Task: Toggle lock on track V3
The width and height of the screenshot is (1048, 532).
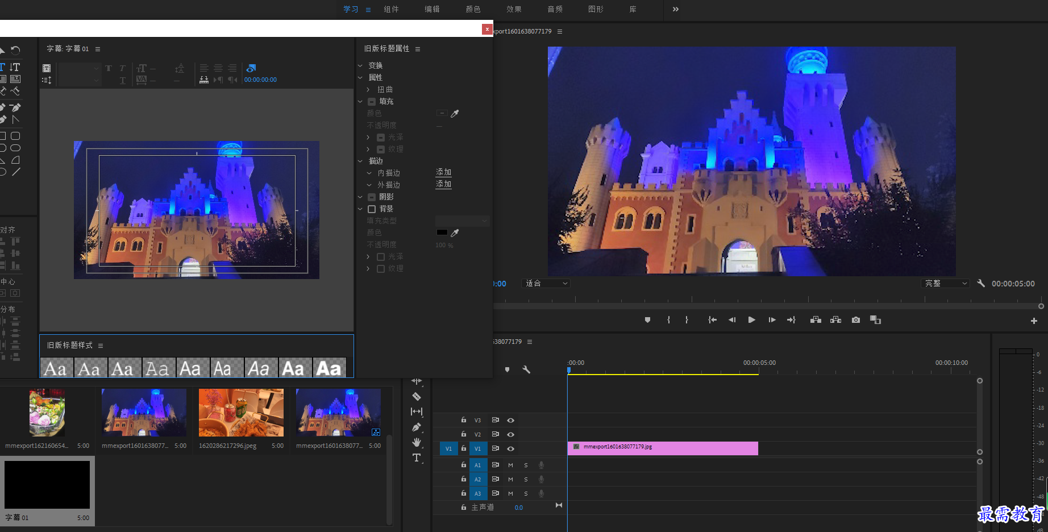Action: pyautogui.click(x=464, y=420)
